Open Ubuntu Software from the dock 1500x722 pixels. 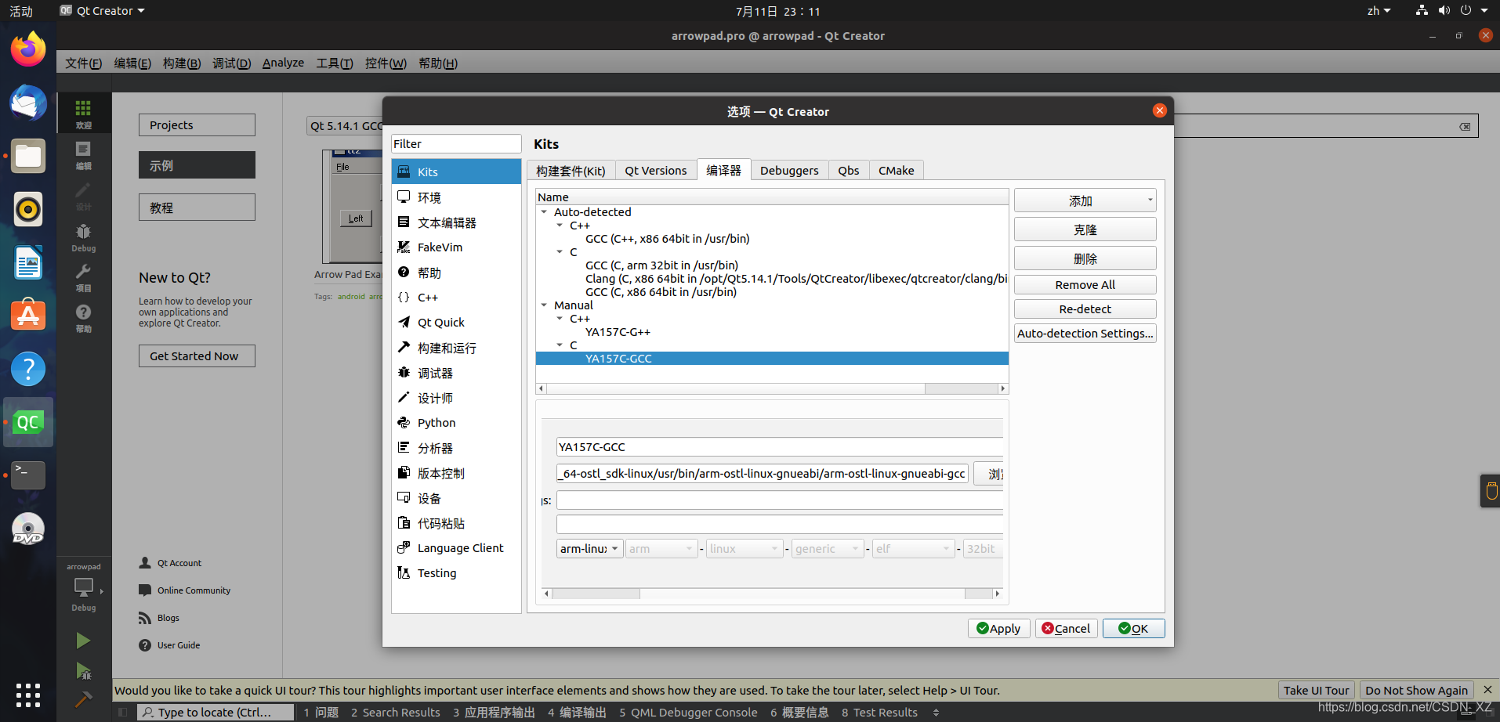[28, 316]
